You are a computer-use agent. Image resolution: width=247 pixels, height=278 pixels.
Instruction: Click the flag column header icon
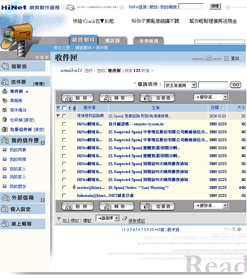(58, 108)
